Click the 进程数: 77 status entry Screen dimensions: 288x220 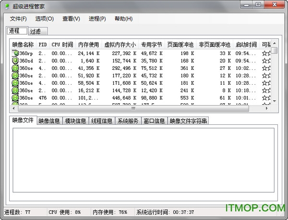coord(17,212)
